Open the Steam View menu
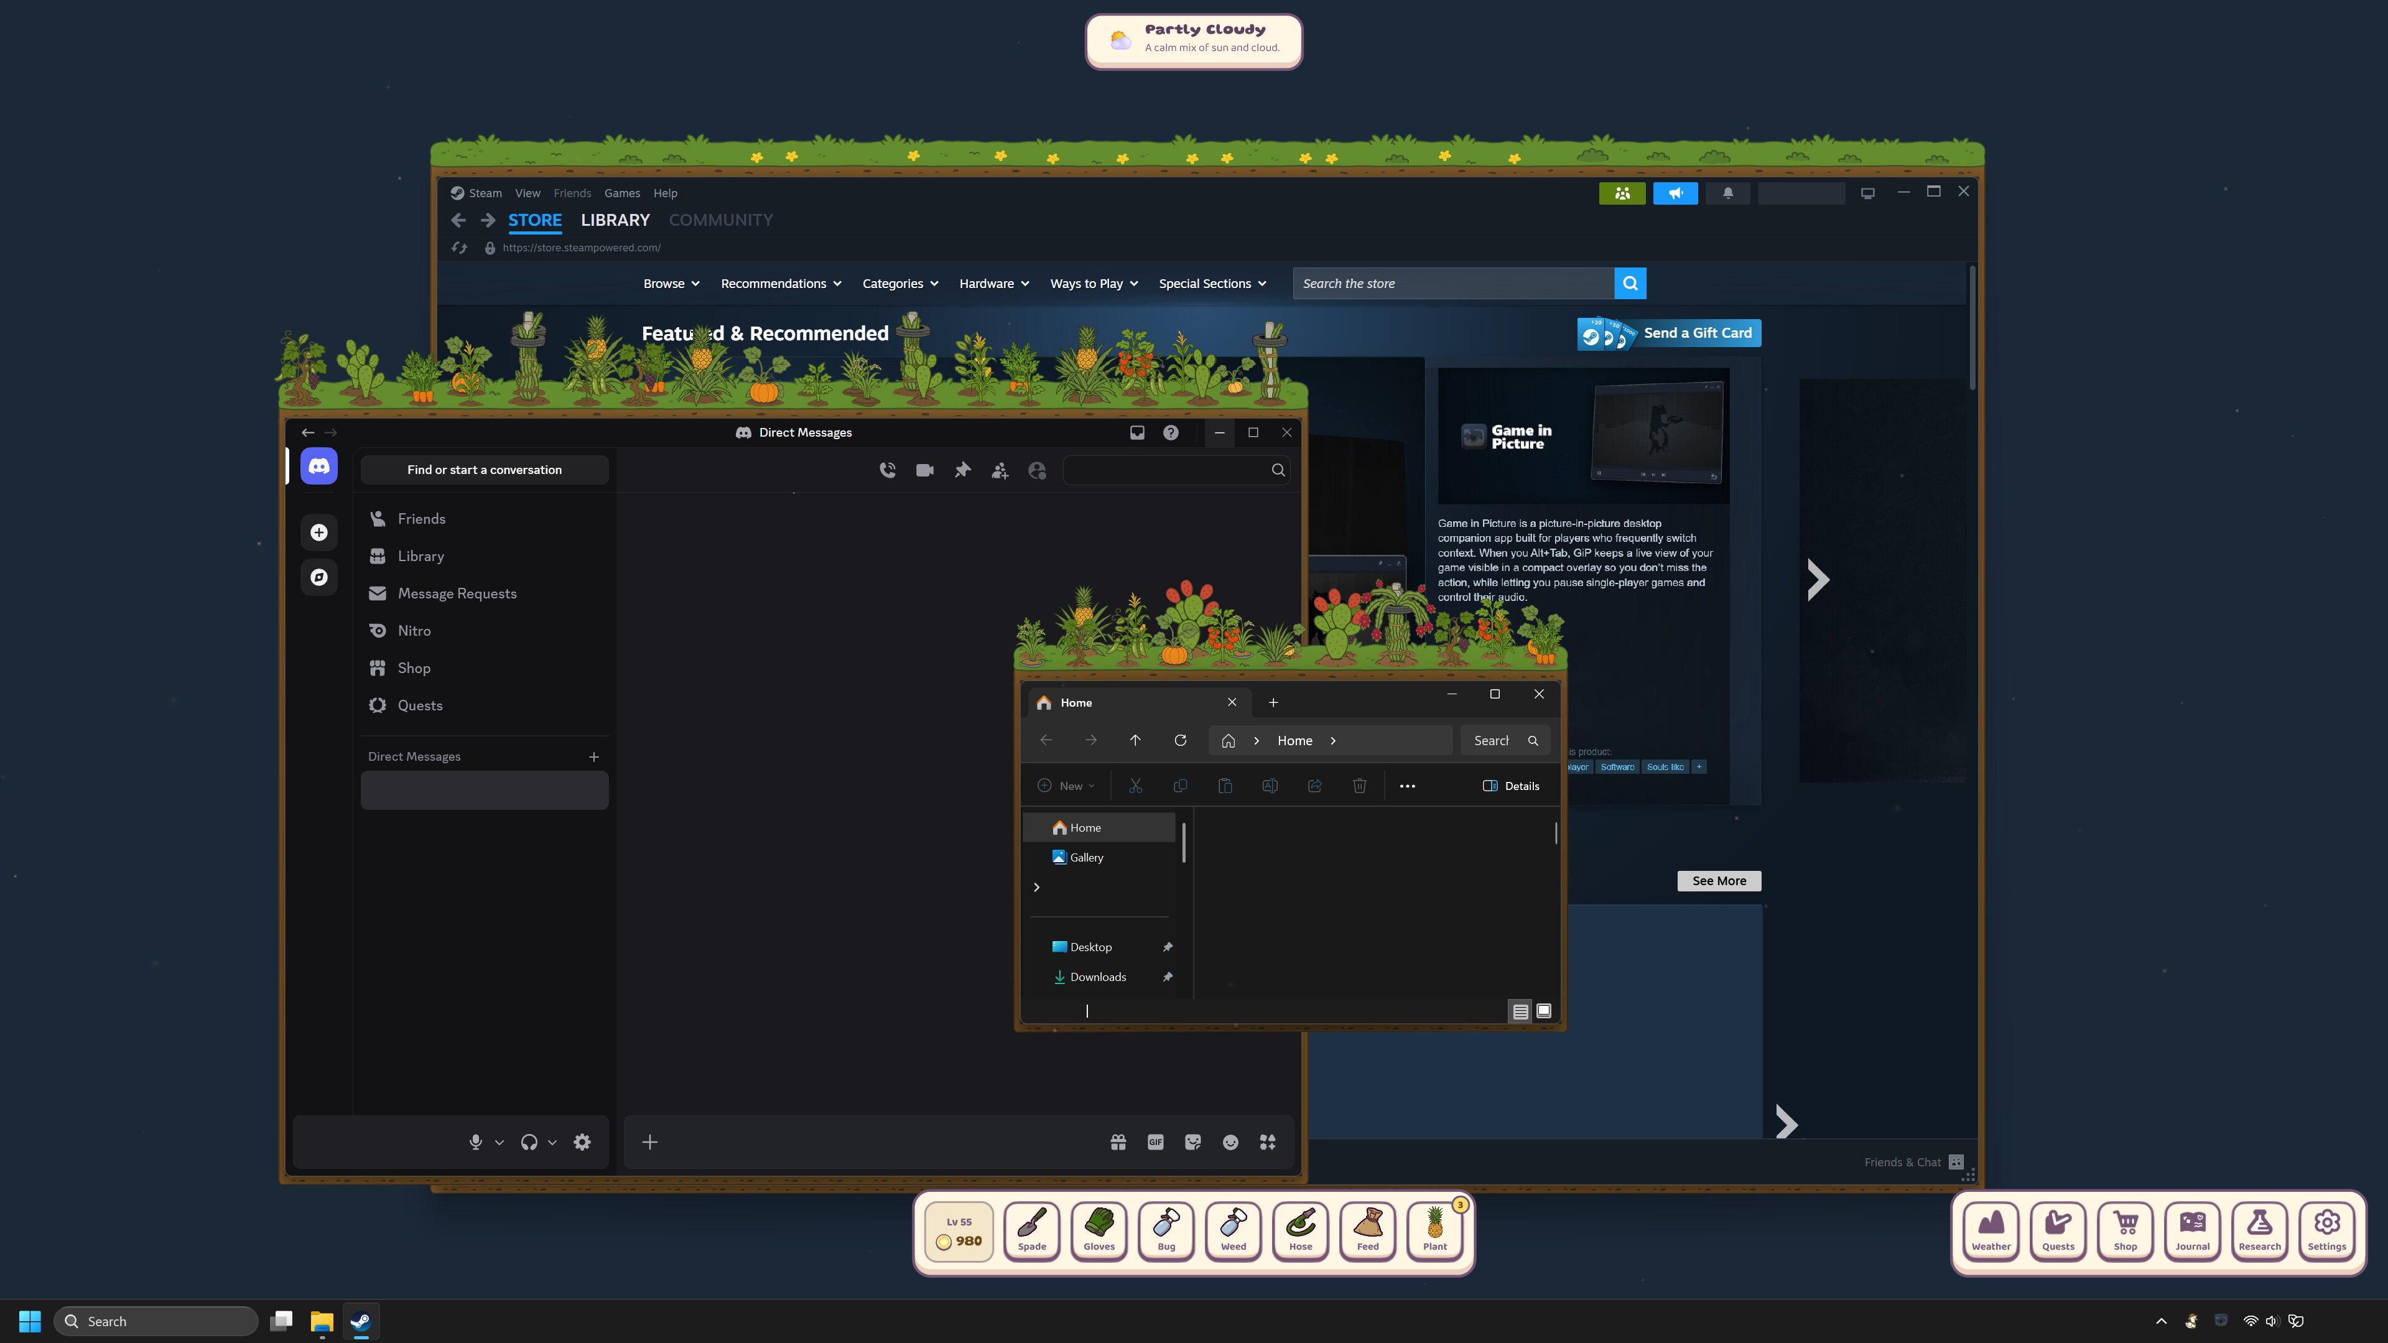2388x1343 pixels. tap(527, 193)
